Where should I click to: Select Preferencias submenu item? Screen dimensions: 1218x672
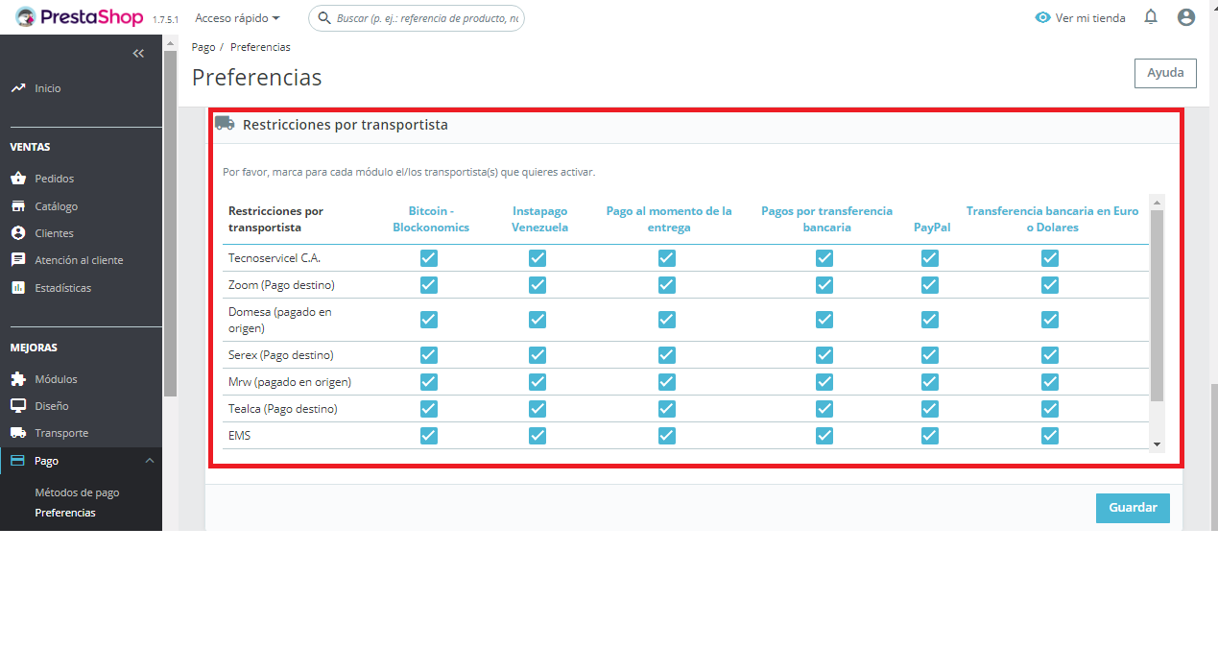(x=65, y=513)
